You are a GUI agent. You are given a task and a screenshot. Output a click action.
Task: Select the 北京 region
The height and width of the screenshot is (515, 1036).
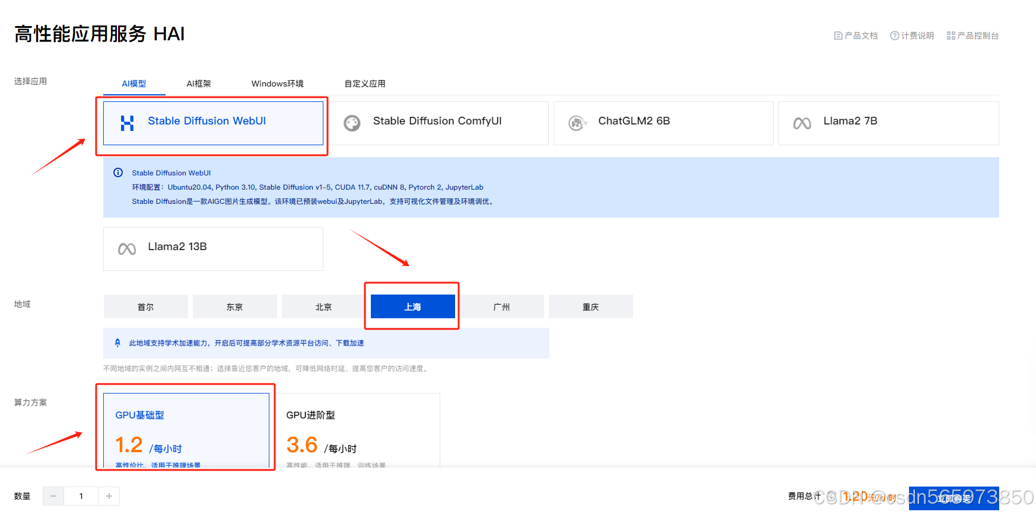(x=324, y=306)
